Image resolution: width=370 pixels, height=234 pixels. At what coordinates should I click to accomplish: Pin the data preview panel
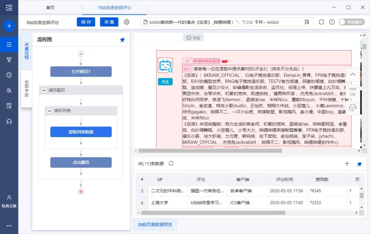click(359, 164)
